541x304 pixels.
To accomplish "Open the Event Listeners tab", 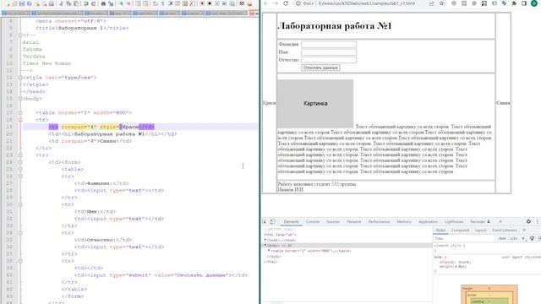I will [x=505, y=230].
